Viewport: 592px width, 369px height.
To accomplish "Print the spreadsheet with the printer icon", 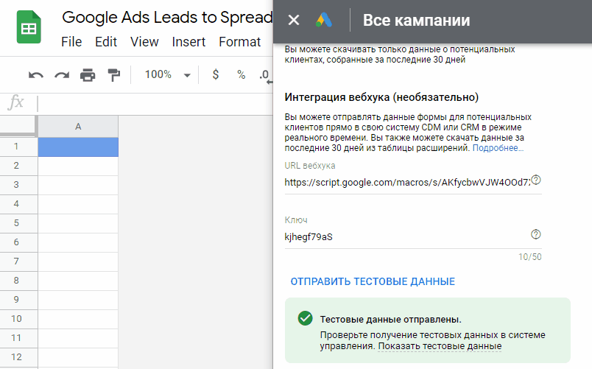I will point(88,75).
